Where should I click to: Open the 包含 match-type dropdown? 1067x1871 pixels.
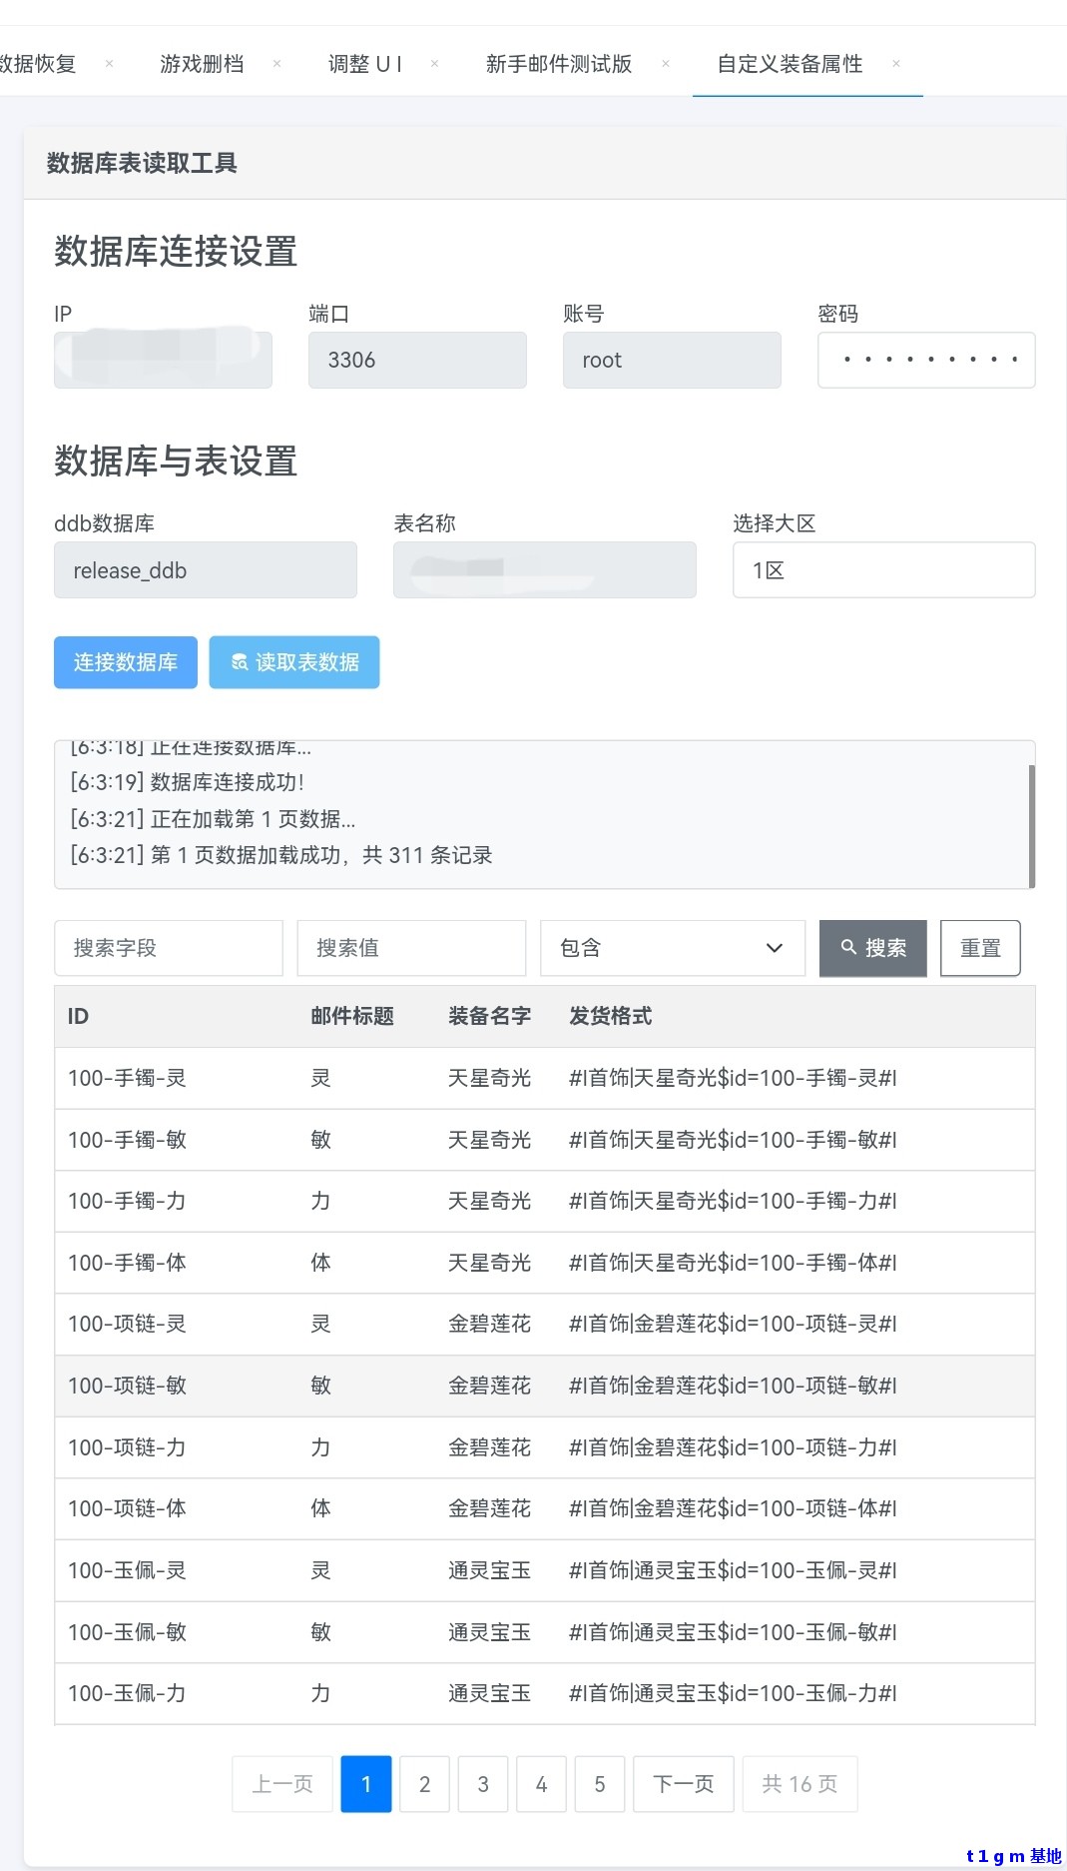click(x=672, y=948)
